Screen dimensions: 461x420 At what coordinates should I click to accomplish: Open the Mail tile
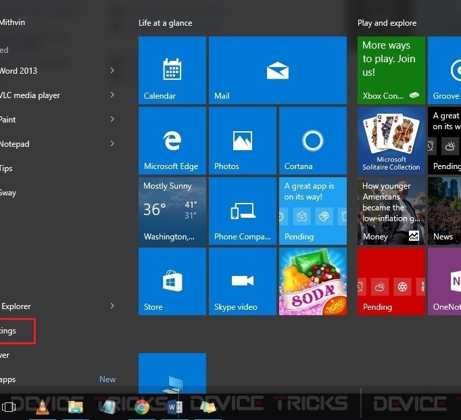tap(278, 70)
